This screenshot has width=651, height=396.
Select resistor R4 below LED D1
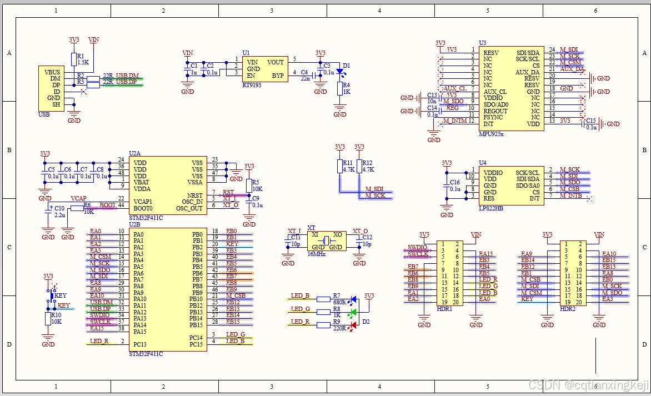click(340, 88)
